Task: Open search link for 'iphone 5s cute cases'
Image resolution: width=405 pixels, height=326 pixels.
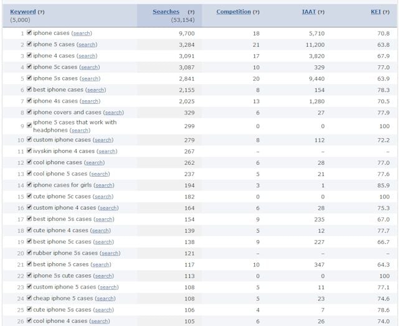Action: [103, 276]
